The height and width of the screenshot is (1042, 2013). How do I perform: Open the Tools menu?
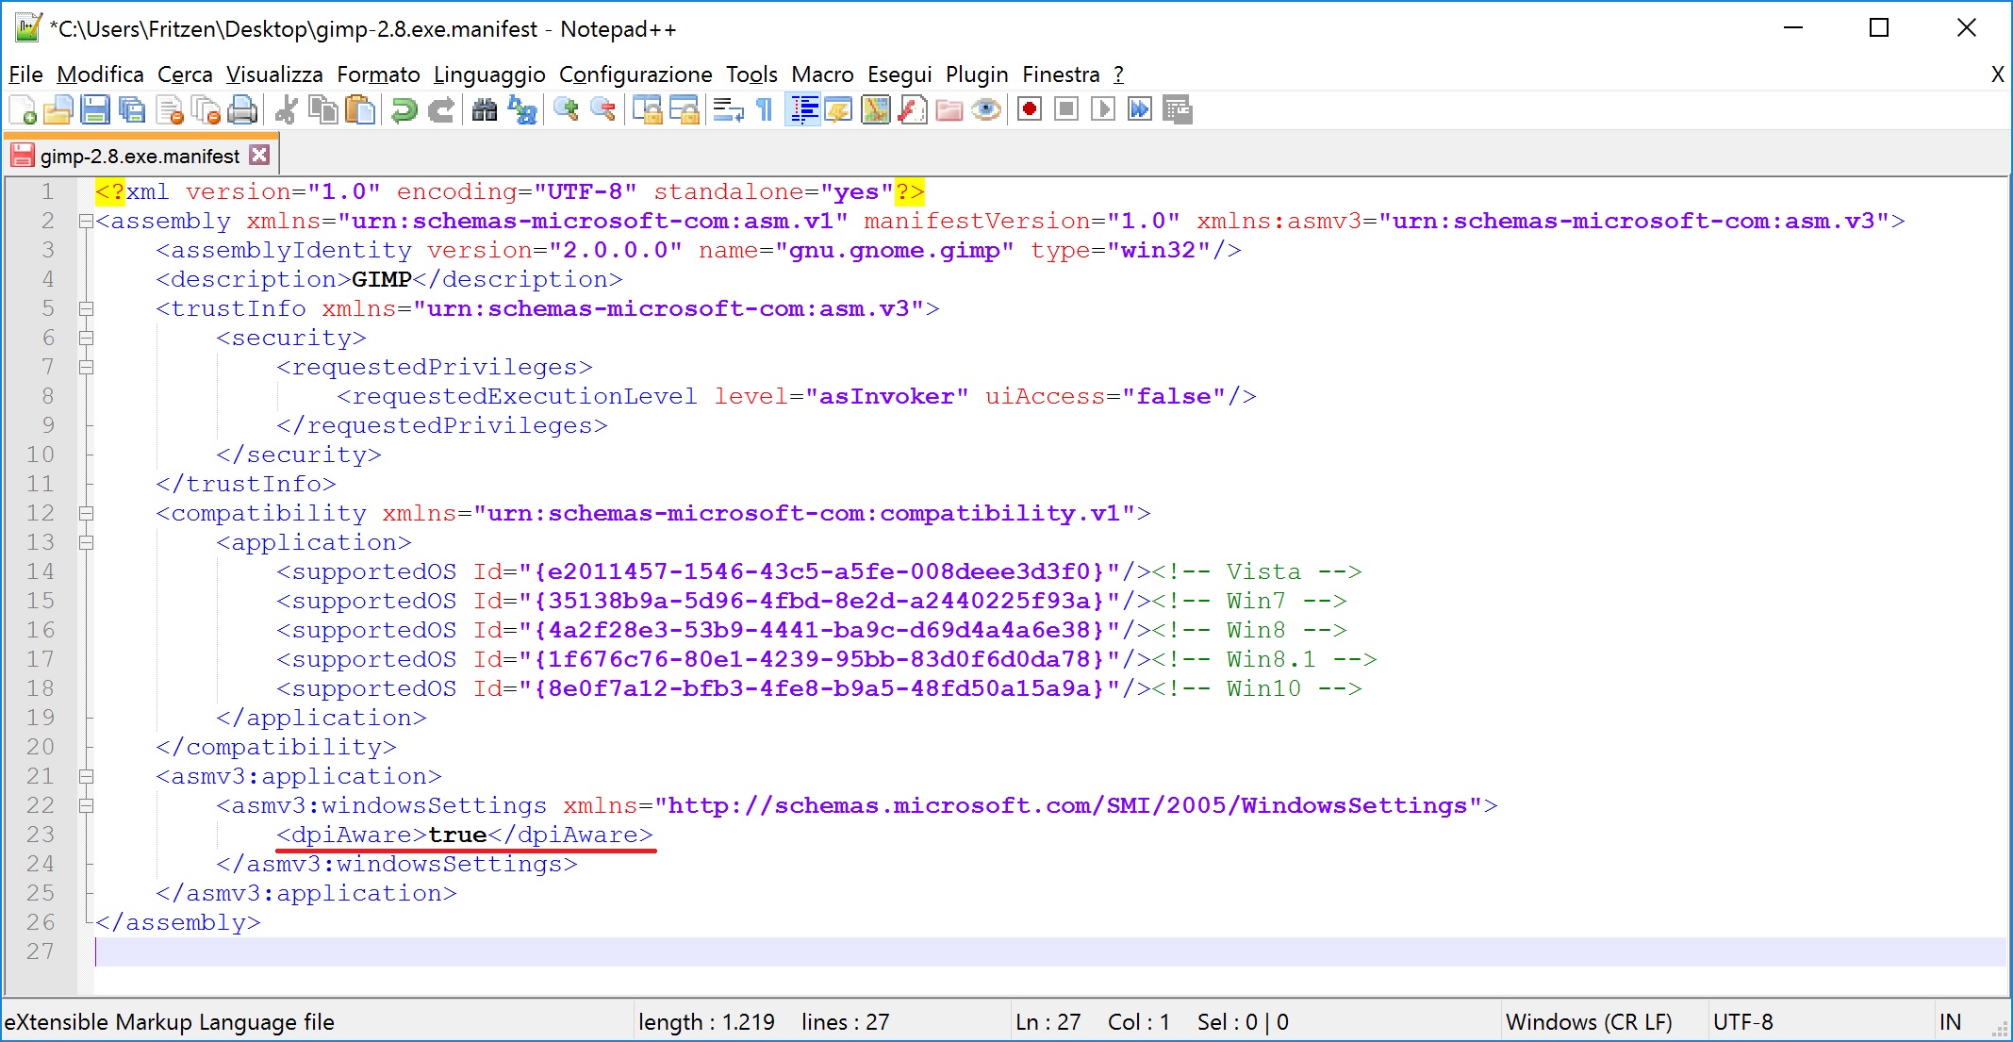[x=751, y=74]
